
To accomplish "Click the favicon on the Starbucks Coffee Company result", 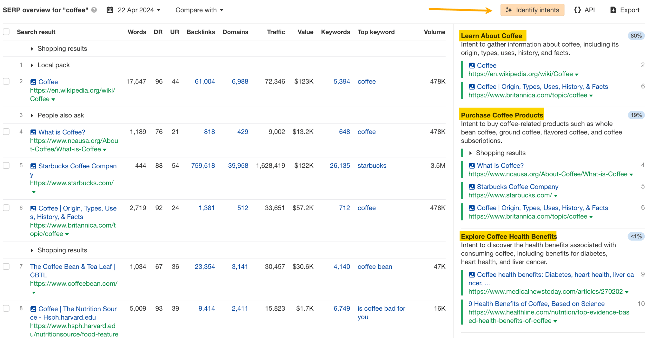I will pos(33,166).
